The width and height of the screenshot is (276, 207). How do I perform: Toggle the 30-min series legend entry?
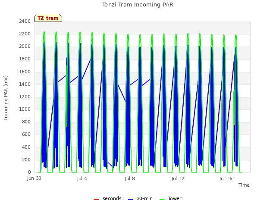(140, 198)
